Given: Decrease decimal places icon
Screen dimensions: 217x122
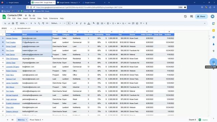Looking at the screenshot, I should point(39,23).
